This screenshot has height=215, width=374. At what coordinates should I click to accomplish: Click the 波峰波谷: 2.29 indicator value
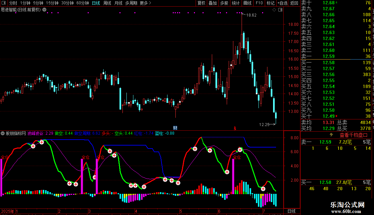point(40,133)
